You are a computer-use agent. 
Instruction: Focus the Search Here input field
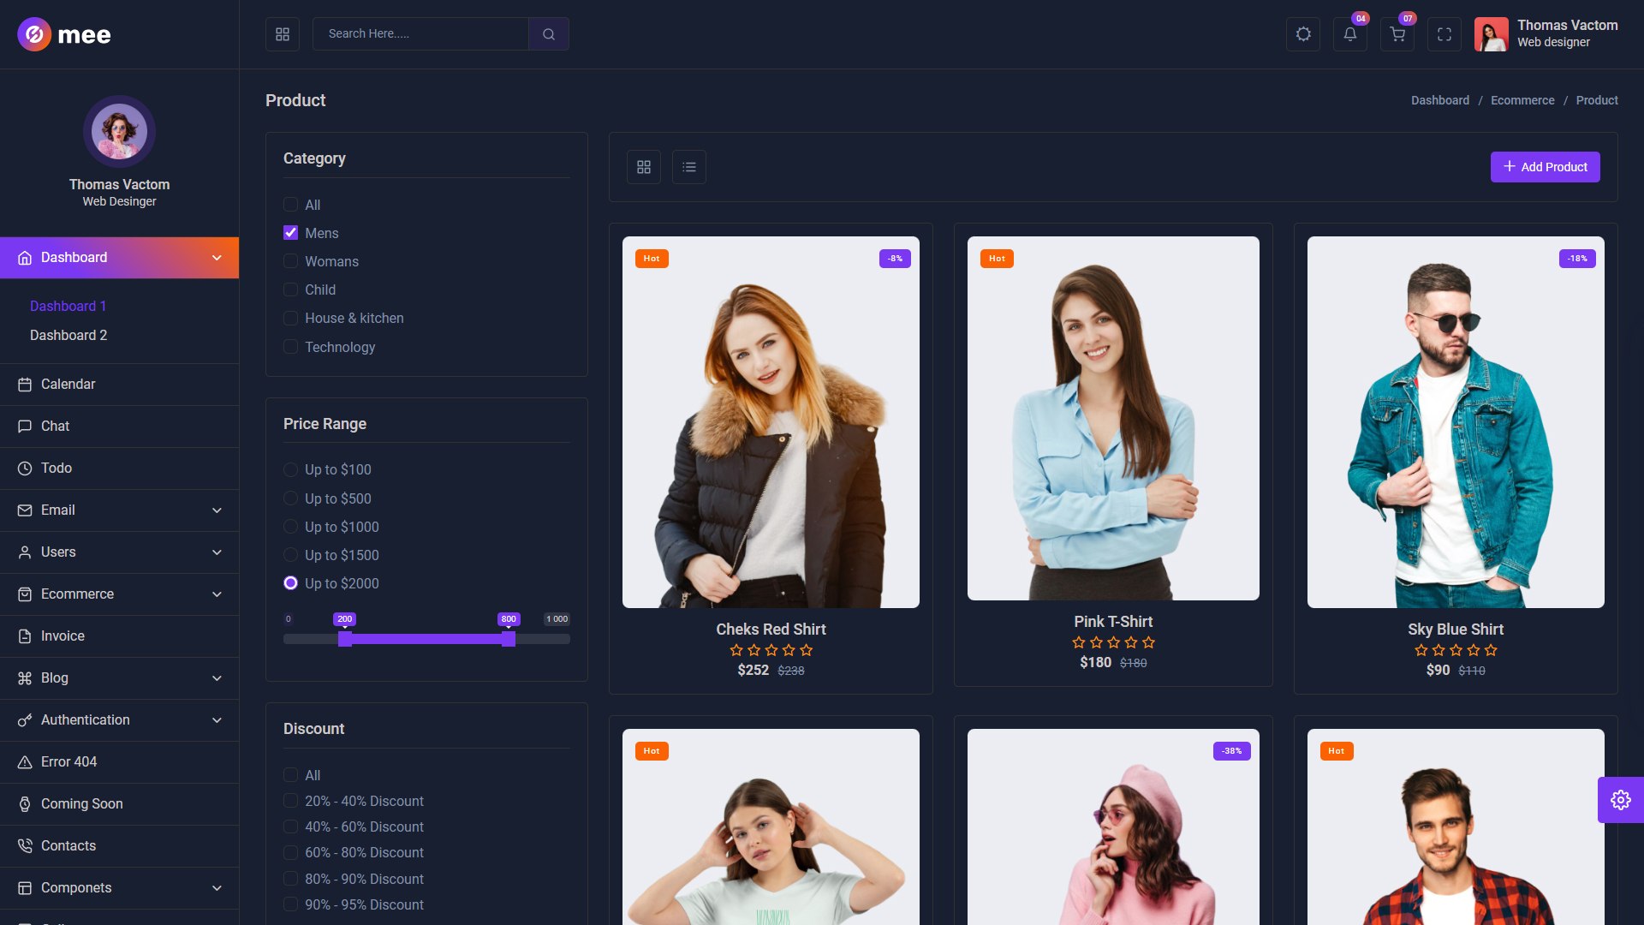[x=420, y=34]
